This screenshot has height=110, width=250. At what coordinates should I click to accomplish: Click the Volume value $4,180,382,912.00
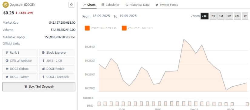63,30
